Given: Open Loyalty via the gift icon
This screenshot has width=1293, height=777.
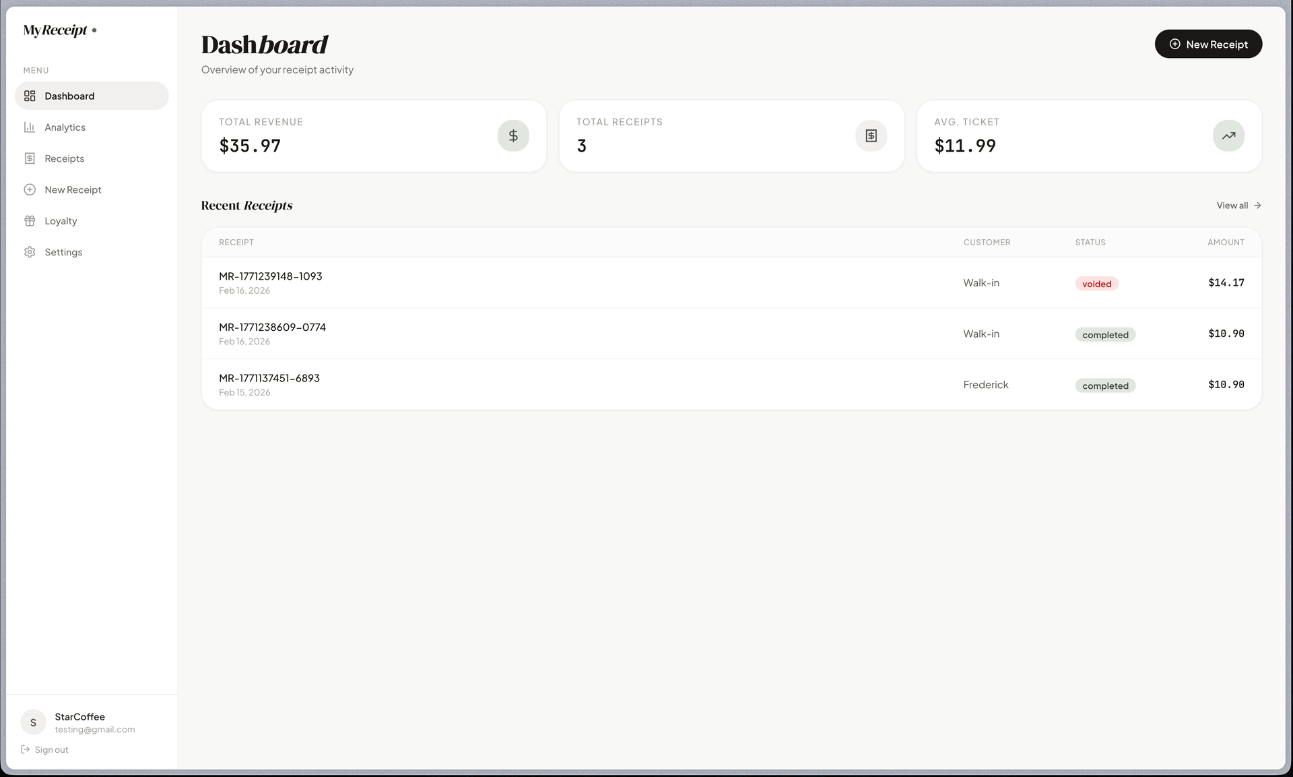Looking at the screenshot, I should click(30, 220).
